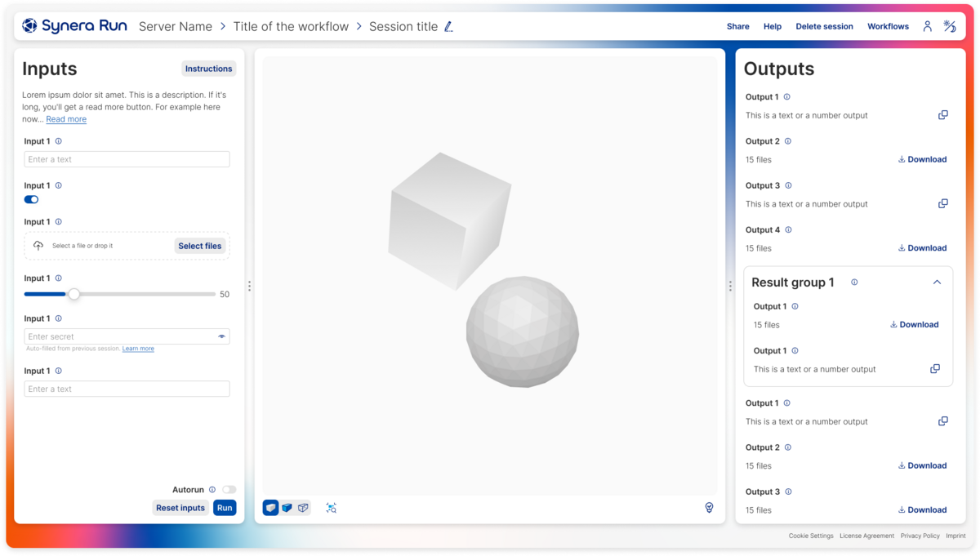Click the upload cloud icon
Image resolution: width=980 pixels, height=556 pixels.
coord(38,246)
